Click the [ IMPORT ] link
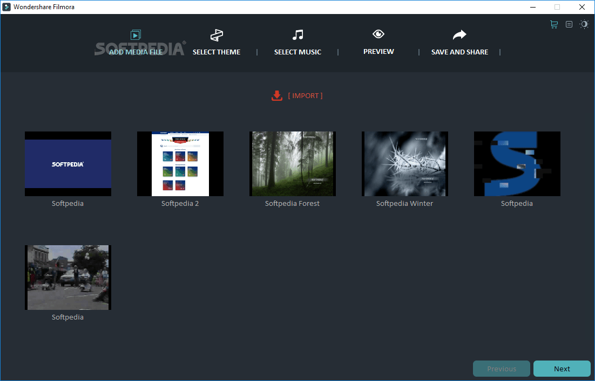The image size is (595, 381). 305,95
